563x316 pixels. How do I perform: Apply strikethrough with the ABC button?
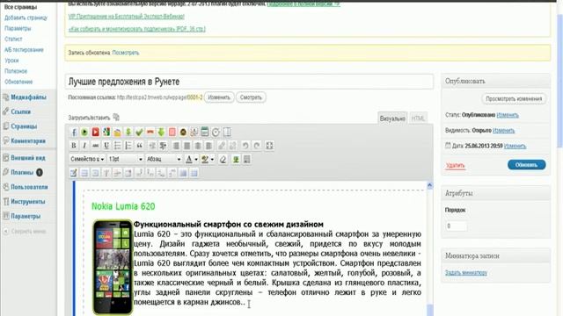point(96,146)
